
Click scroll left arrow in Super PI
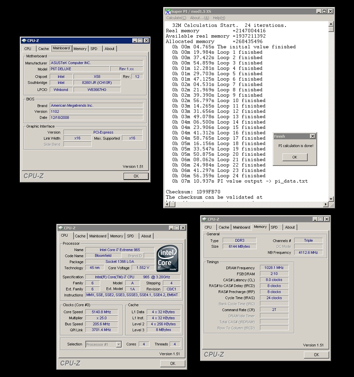click(x=167, y=204)
